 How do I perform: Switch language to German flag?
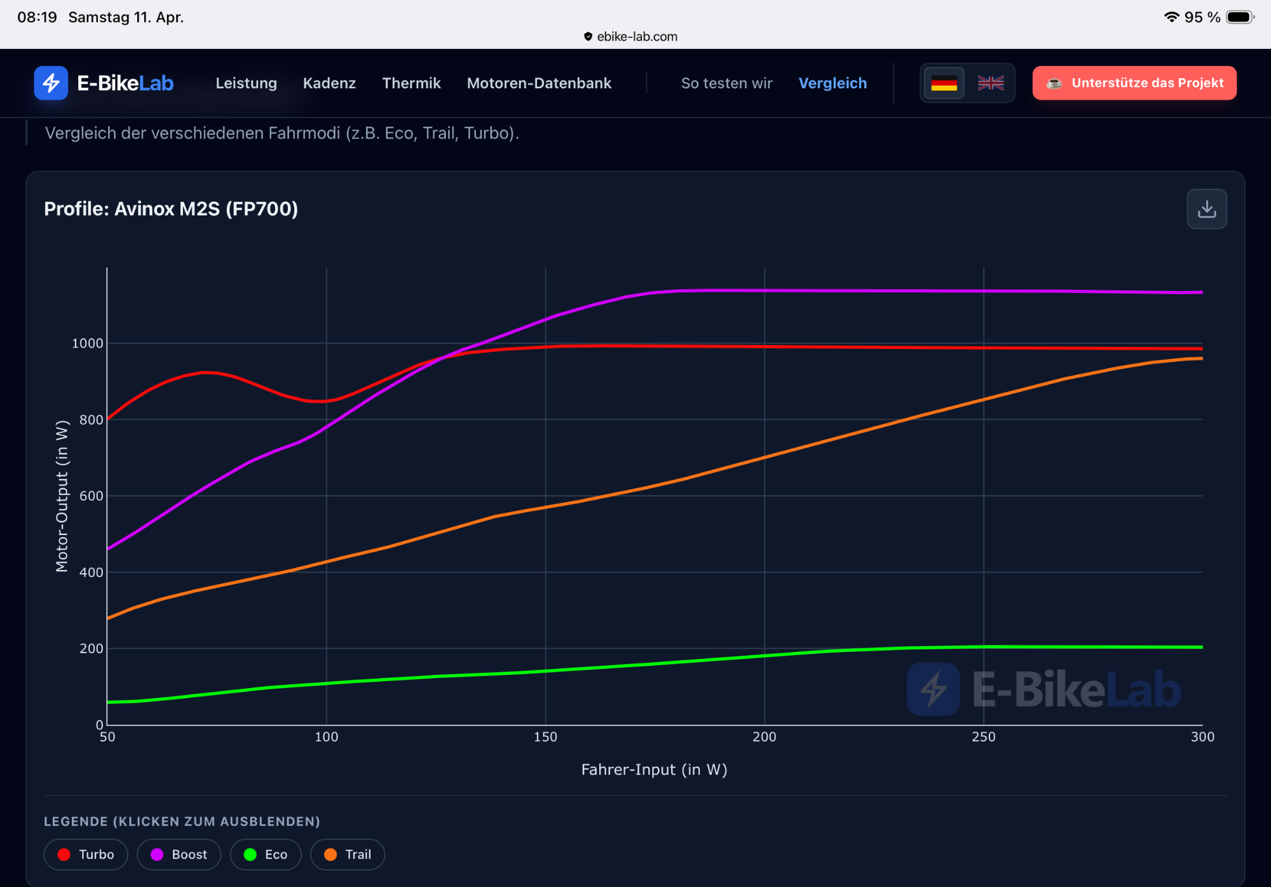point(944,83)
